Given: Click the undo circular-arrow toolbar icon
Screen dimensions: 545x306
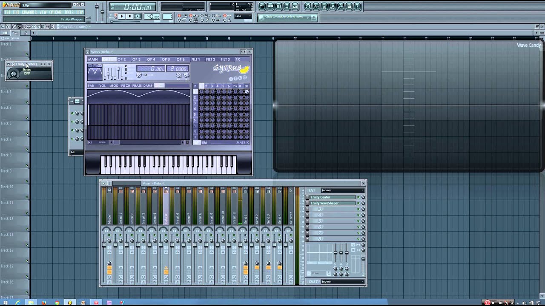Looking at the screenshot, I should coord(307,6).
